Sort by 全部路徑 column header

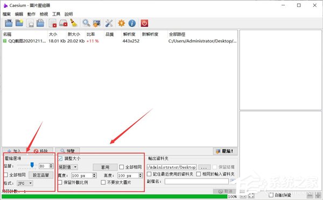[177, 34]
